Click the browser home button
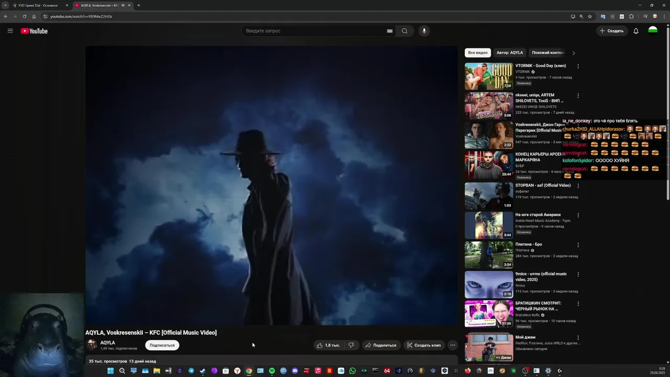 tap(34, 16)
